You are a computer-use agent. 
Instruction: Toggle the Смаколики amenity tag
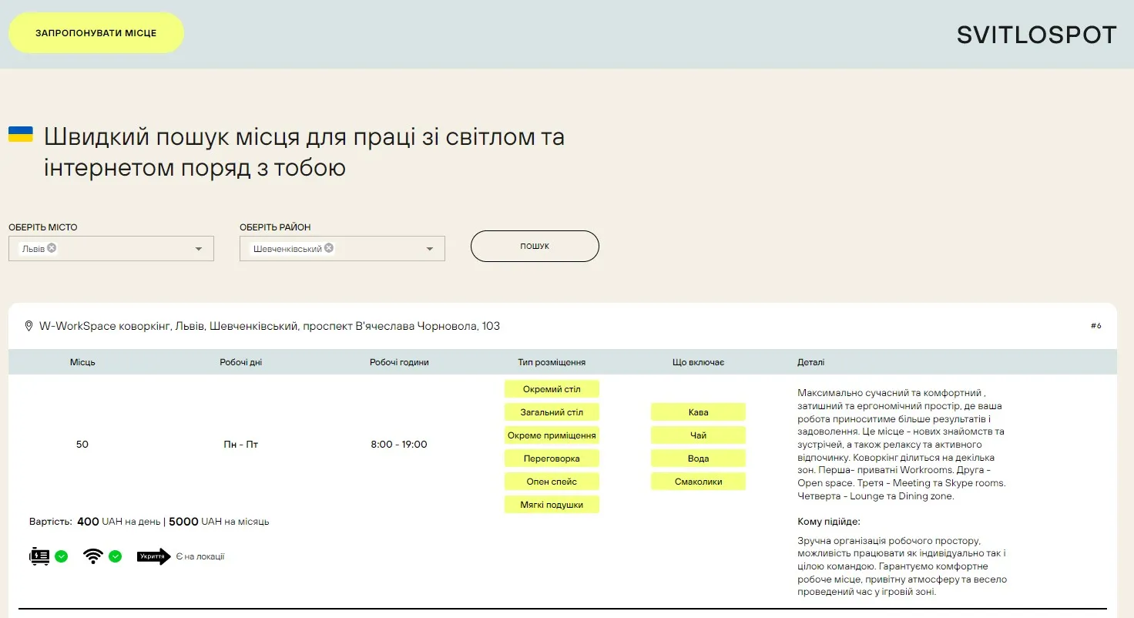(x=698, y=481)
